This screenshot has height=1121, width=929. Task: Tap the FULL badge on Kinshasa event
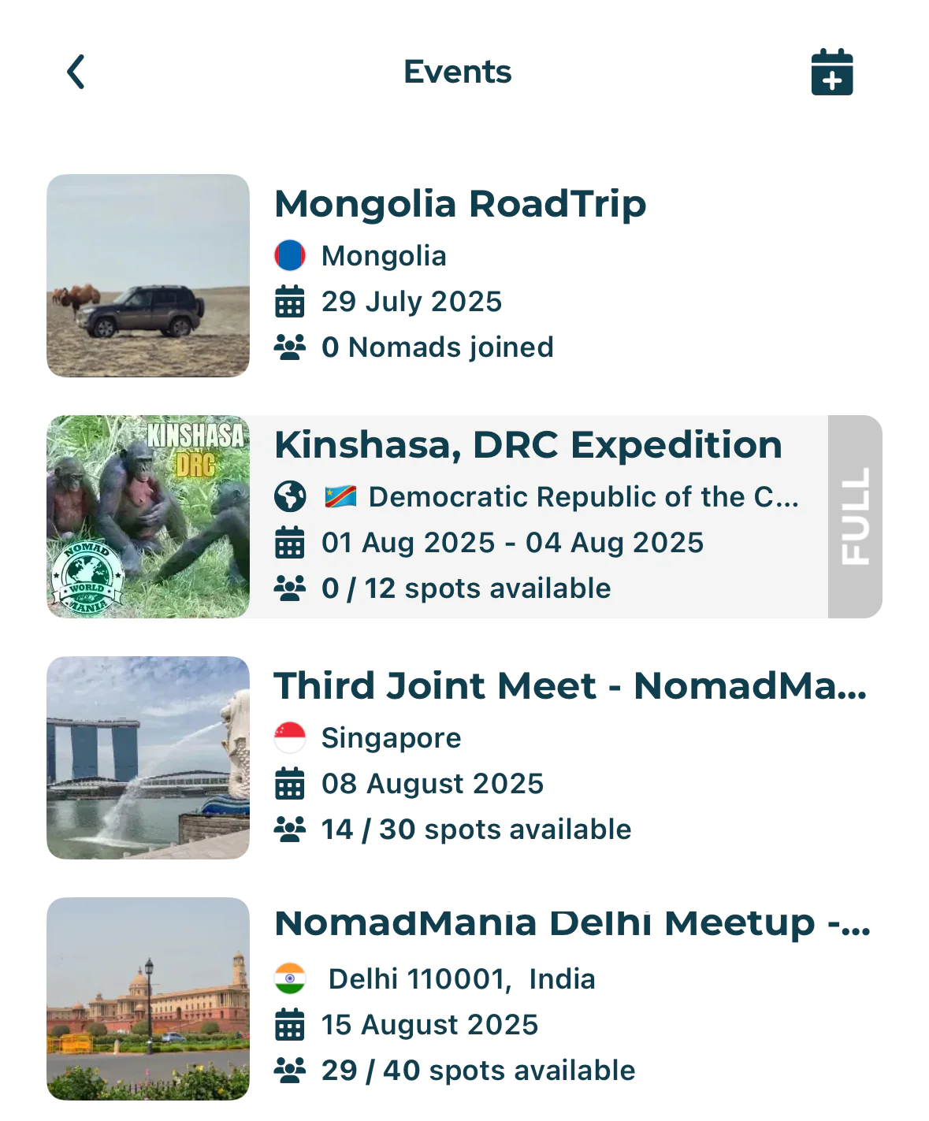(x=855, y=517)
